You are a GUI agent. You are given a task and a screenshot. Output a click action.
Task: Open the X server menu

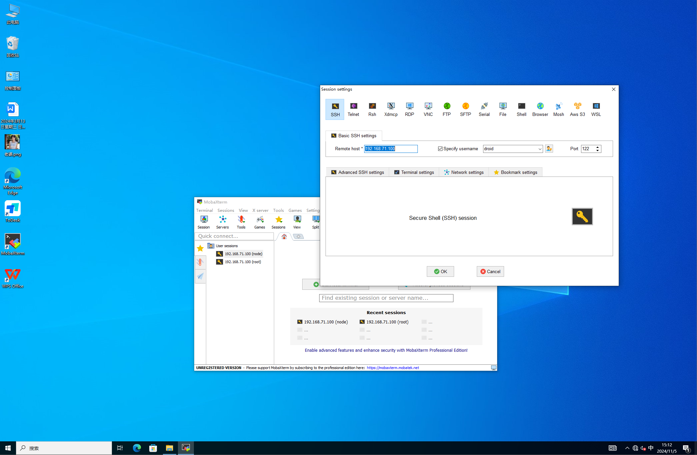(x=260, y=211)
